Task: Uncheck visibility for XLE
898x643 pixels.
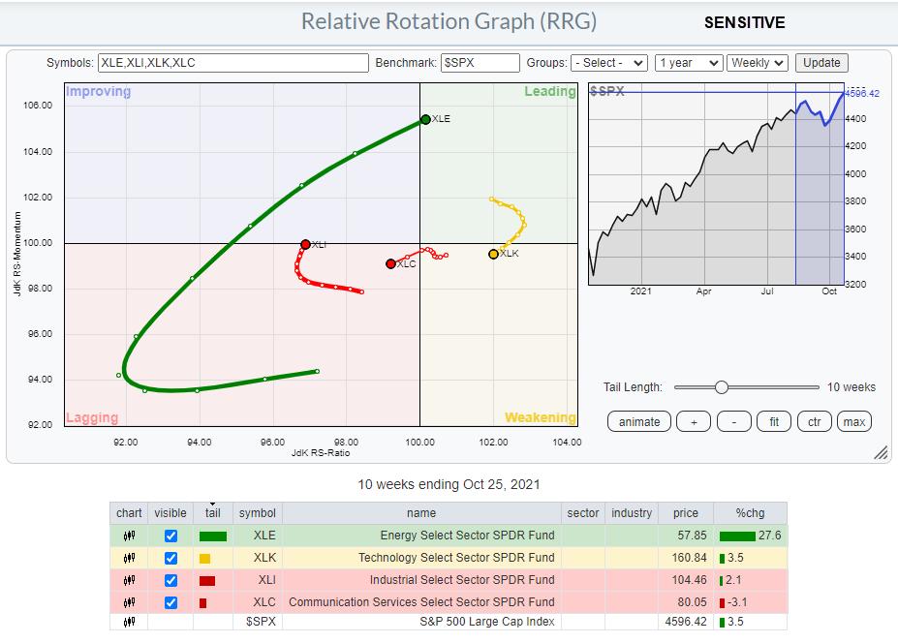Action: [x=171, y=536]
